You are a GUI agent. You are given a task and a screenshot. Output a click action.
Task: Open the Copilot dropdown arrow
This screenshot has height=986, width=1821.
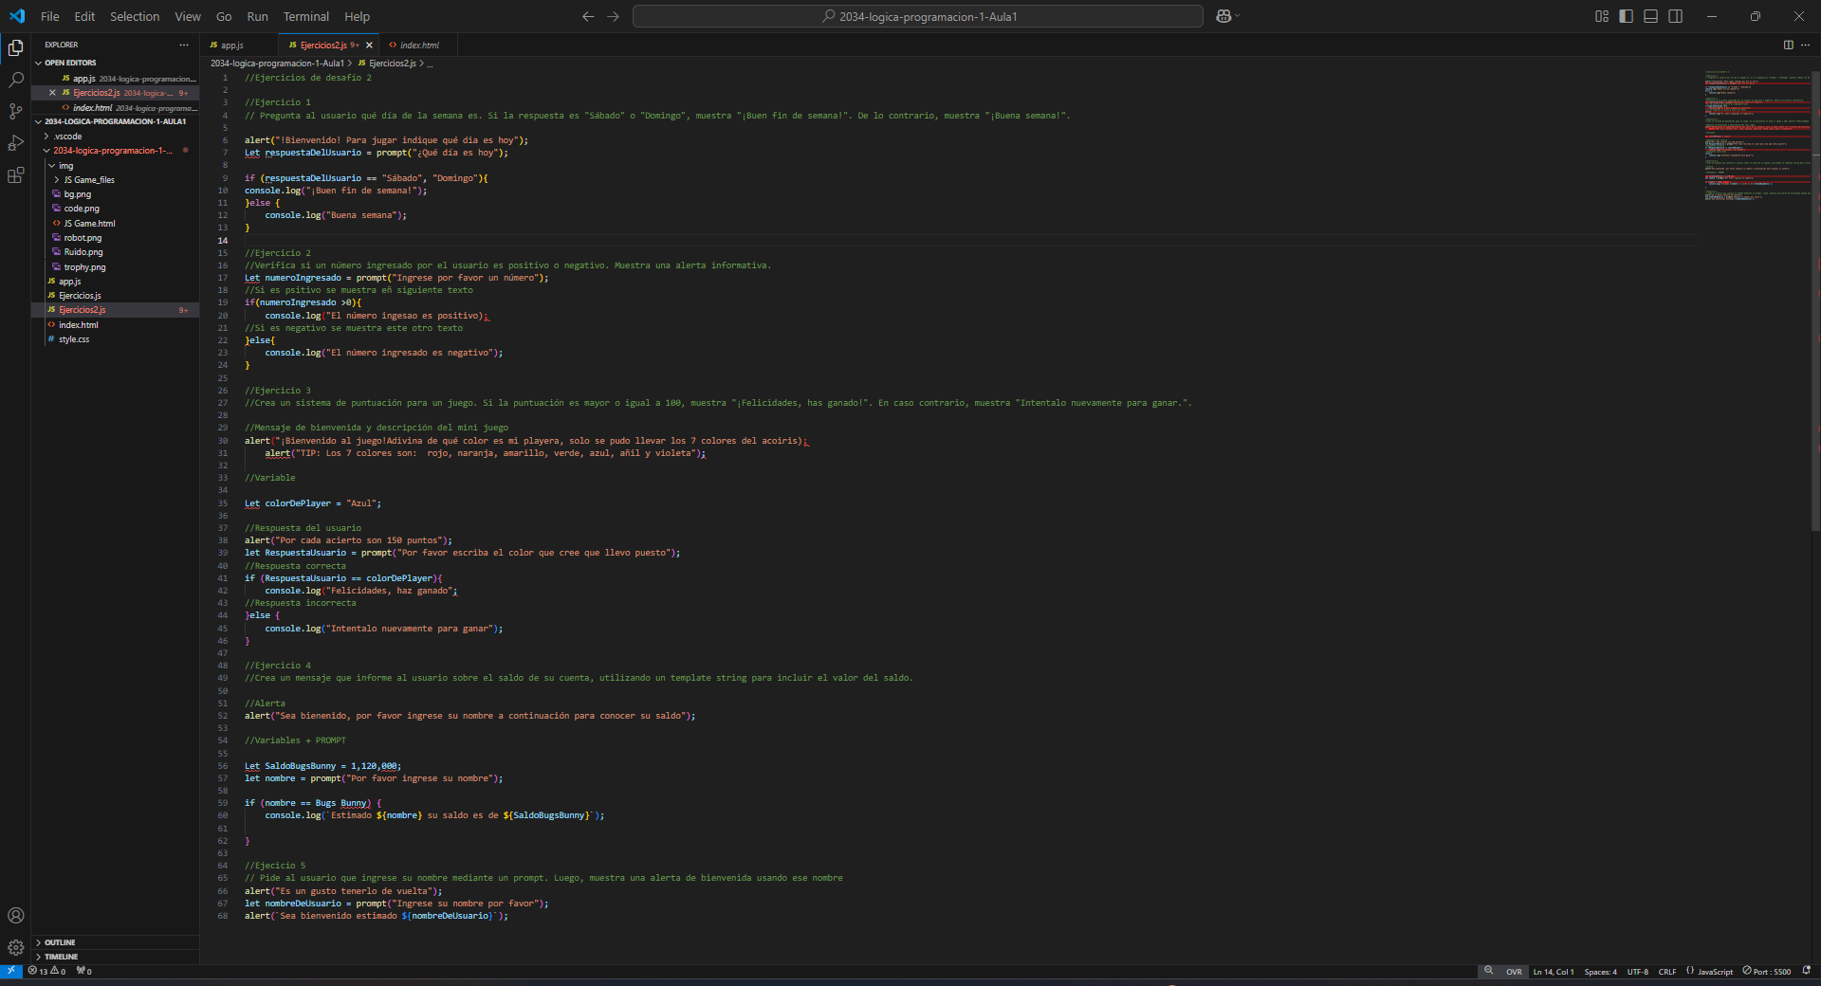[x=1237, y=16]
